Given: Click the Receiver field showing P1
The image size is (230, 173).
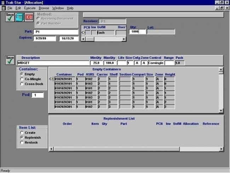Looking at the screenshot, I should pos(113,21).
